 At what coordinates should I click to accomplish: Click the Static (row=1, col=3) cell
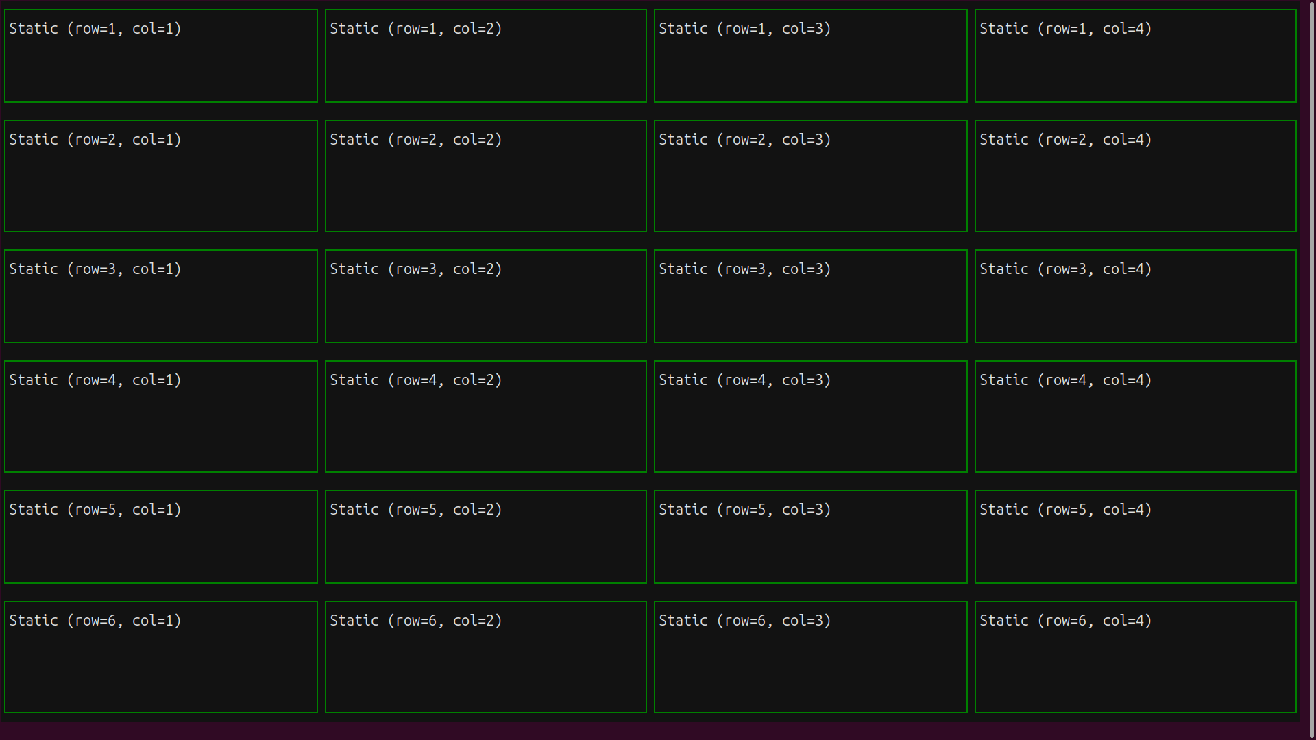810,56
